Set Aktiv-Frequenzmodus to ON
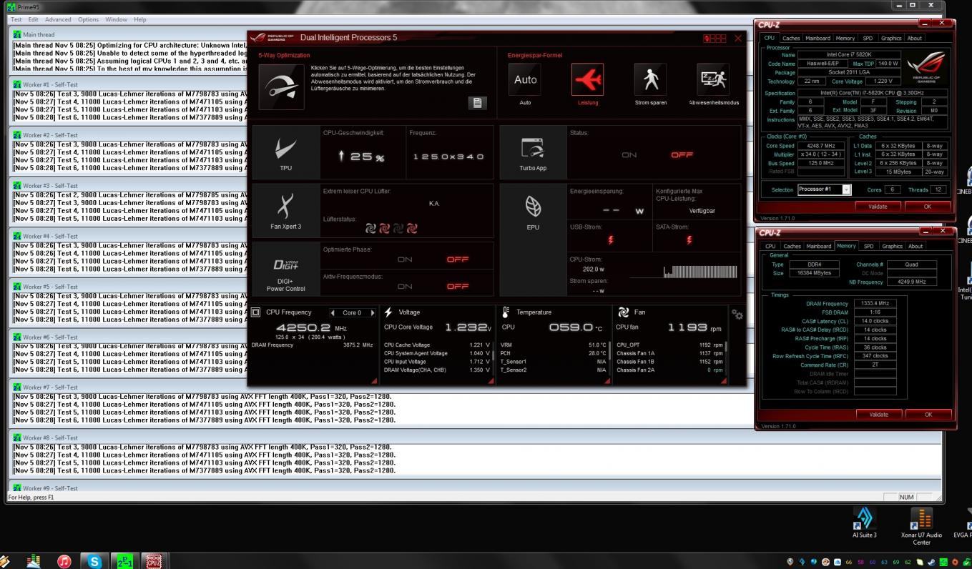 click(x=405, y=287)
